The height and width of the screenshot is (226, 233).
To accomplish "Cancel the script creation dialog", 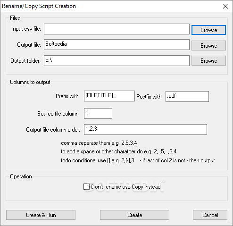I will coord(210,215).
